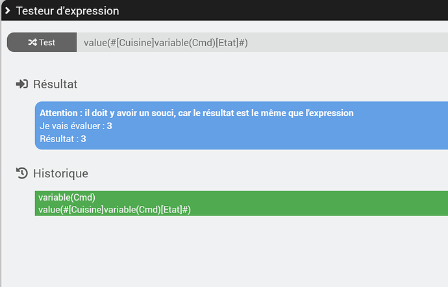
Task: Click the chevron icon in the title bar
Action: (x=7, y=11)
